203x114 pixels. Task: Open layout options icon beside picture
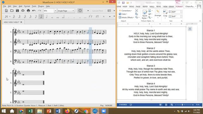pos(190,29)
